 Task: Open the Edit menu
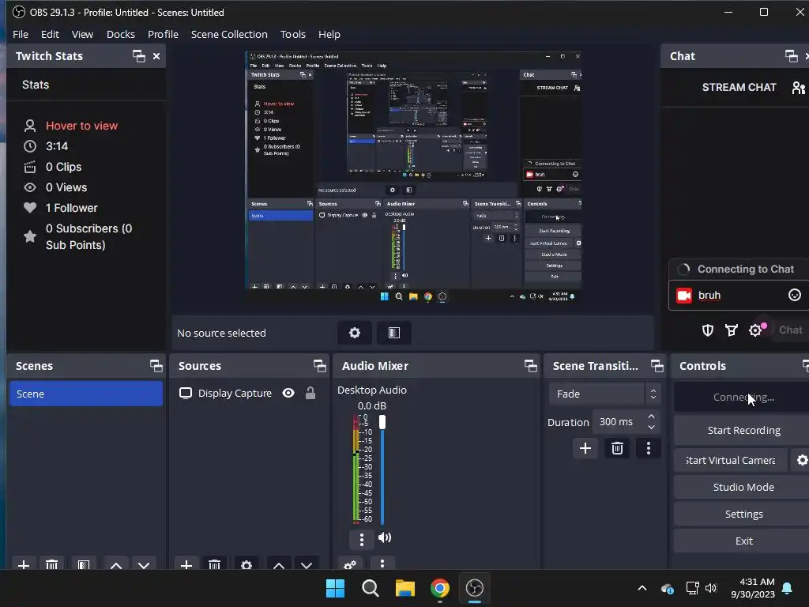[50, 35]
